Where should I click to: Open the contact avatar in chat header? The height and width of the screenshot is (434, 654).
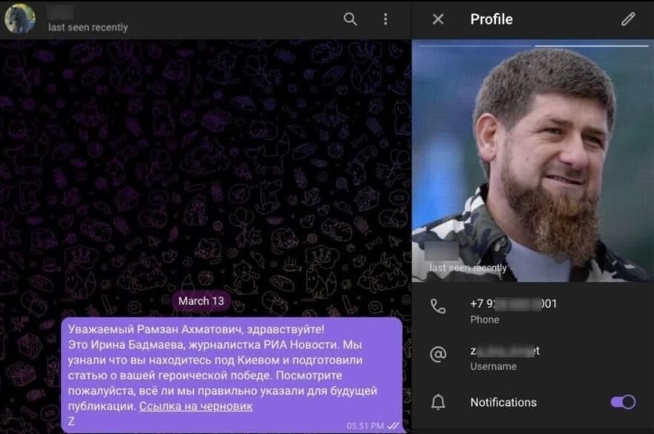click(x=21, y=19)
